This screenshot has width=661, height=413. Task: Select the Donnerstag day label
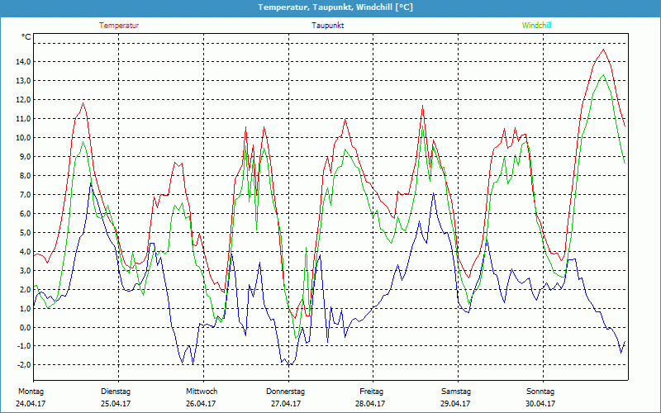pos(285,392)
